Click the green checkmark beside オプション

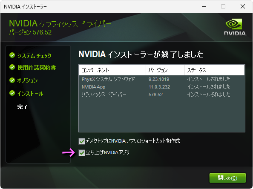12,80
